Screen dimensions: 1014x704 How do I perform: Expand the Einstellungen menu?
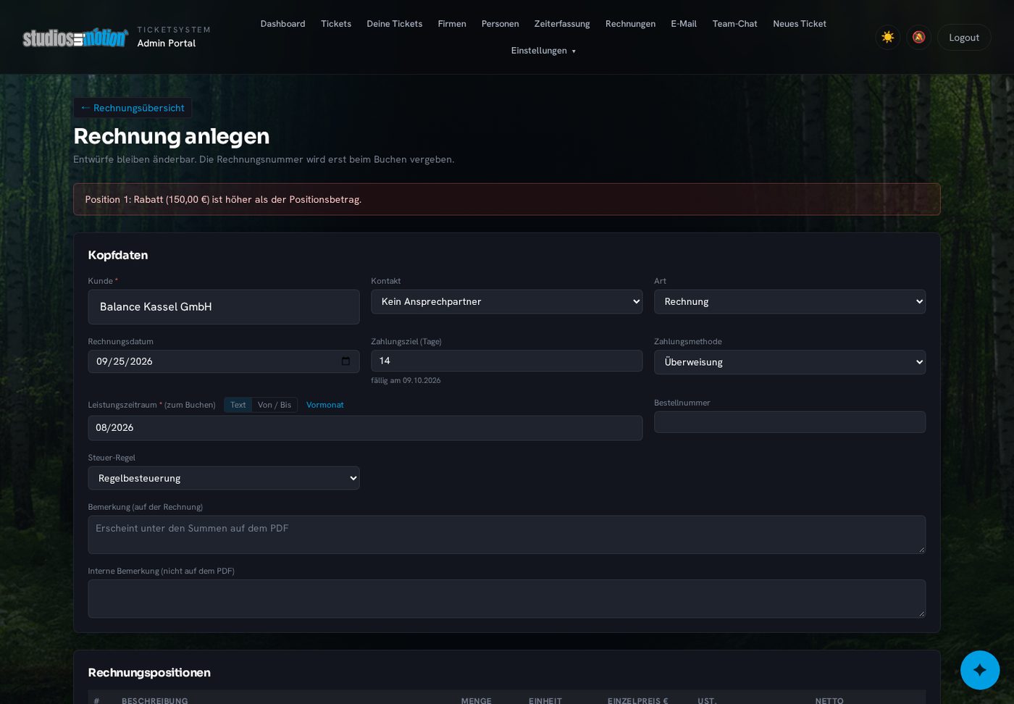click(543, 51)
